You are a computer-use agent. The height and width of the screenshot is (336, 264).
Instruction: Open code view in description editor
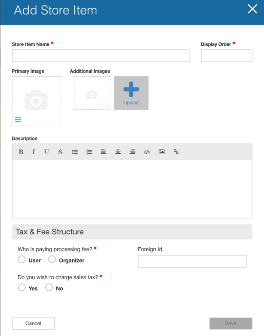147,152
